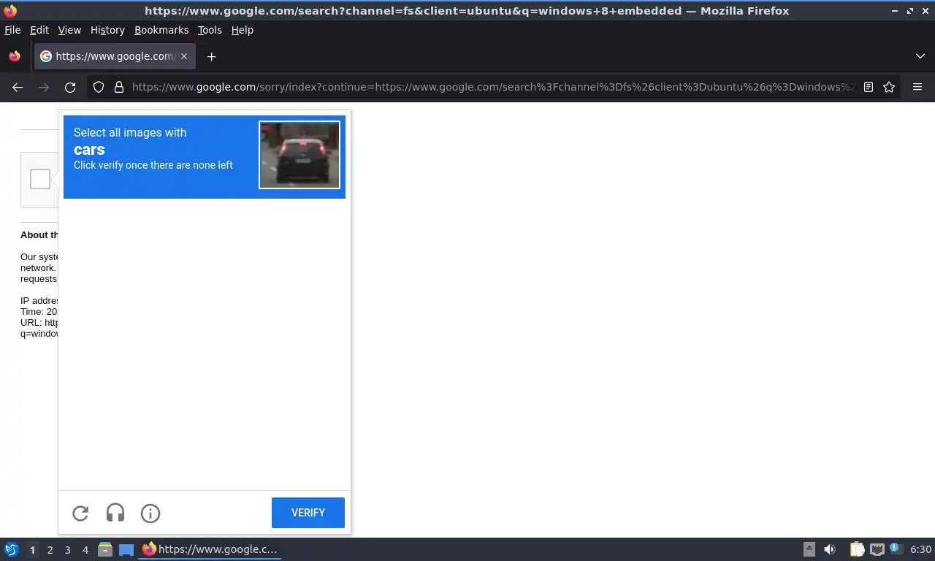Screen dimensions: 935x561
Task: Open Firefox hamburger application menu
Action: pyautogui.click(x=917, y=87)
